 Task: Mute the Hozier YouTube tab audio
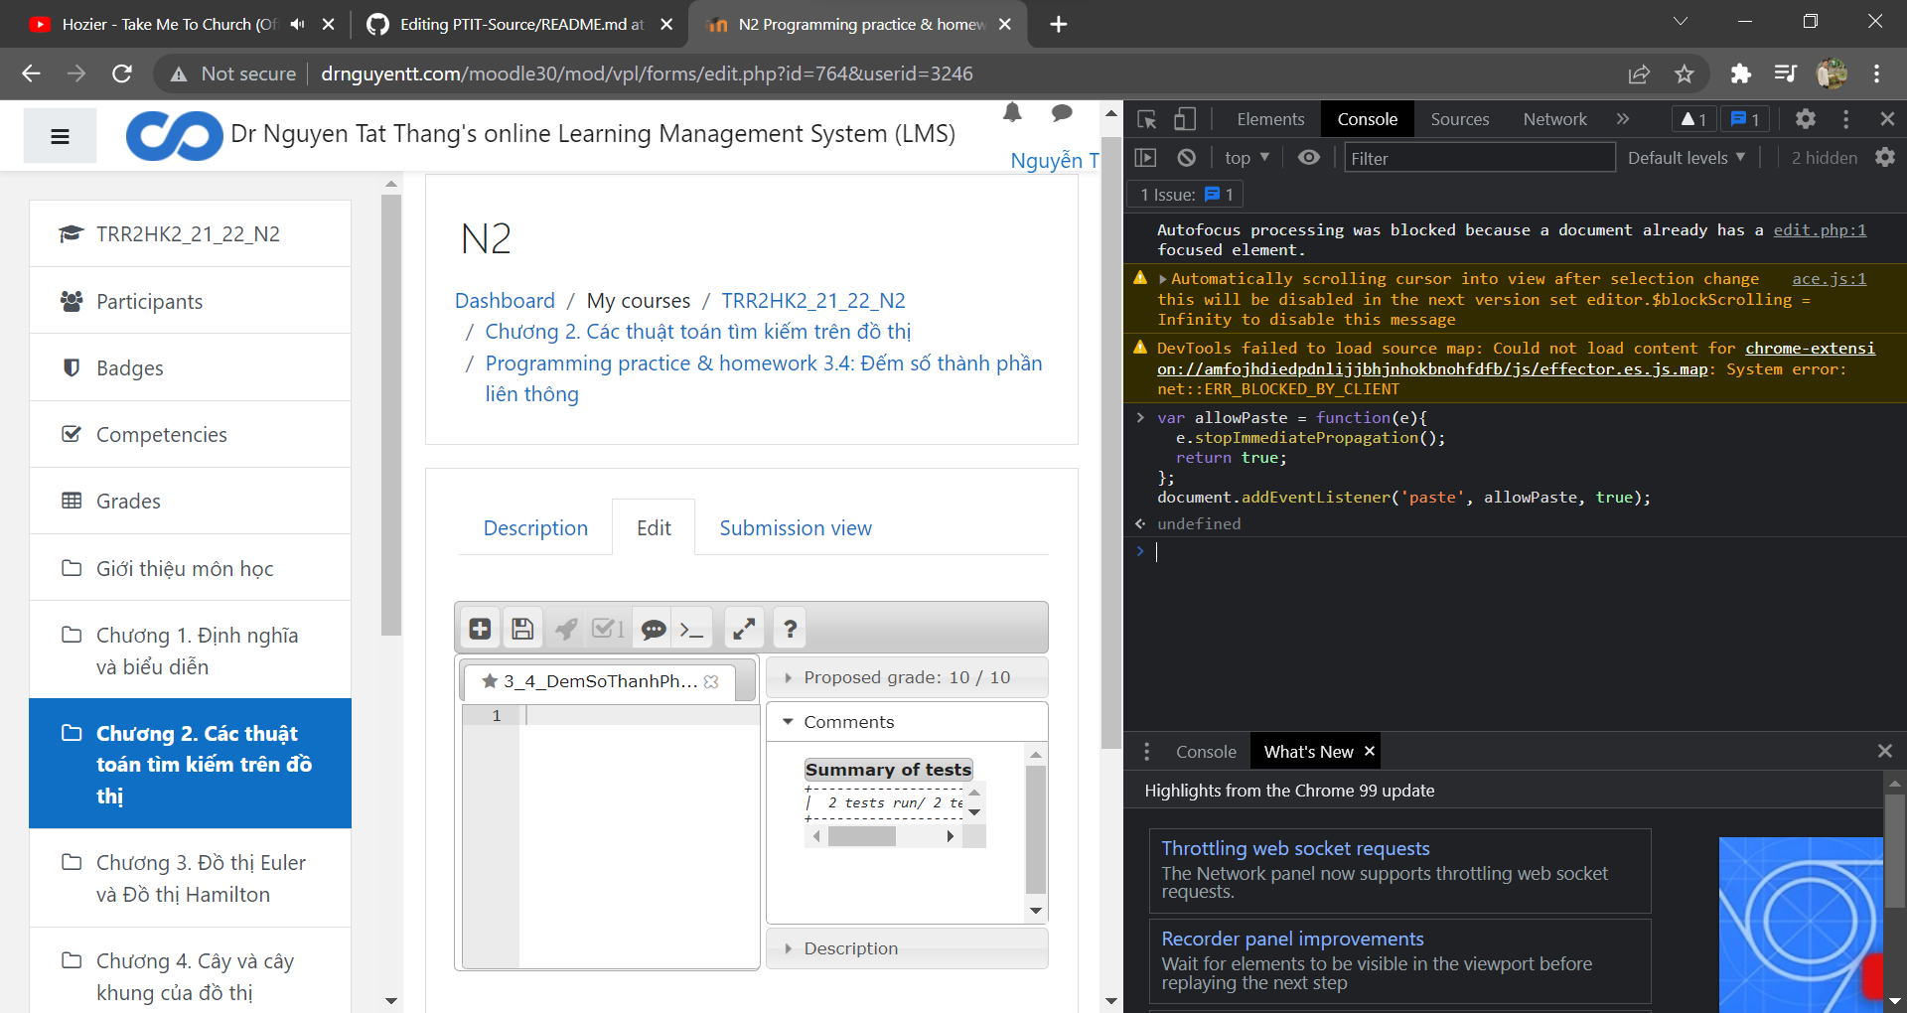coord(297,24)
